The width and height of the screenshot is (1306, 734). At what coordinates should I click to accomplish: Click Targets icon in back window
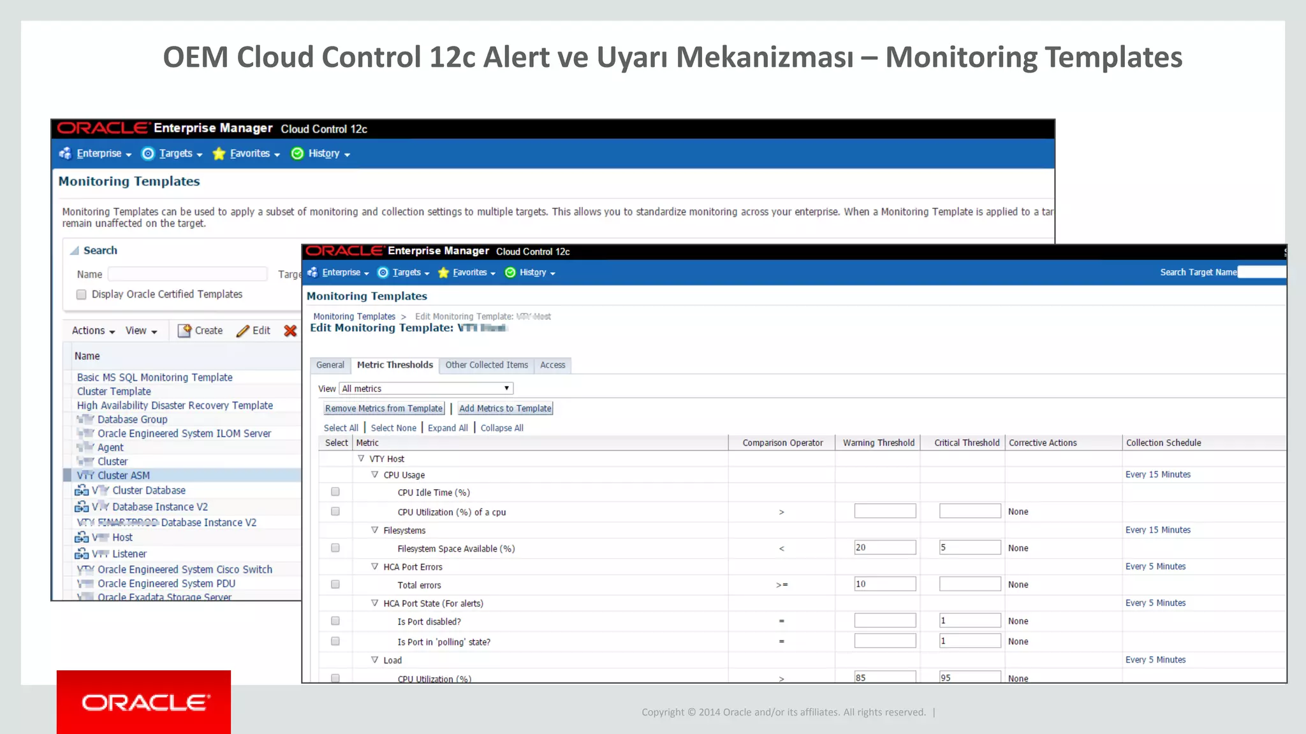pyautogui.click(x=148, y=154)
